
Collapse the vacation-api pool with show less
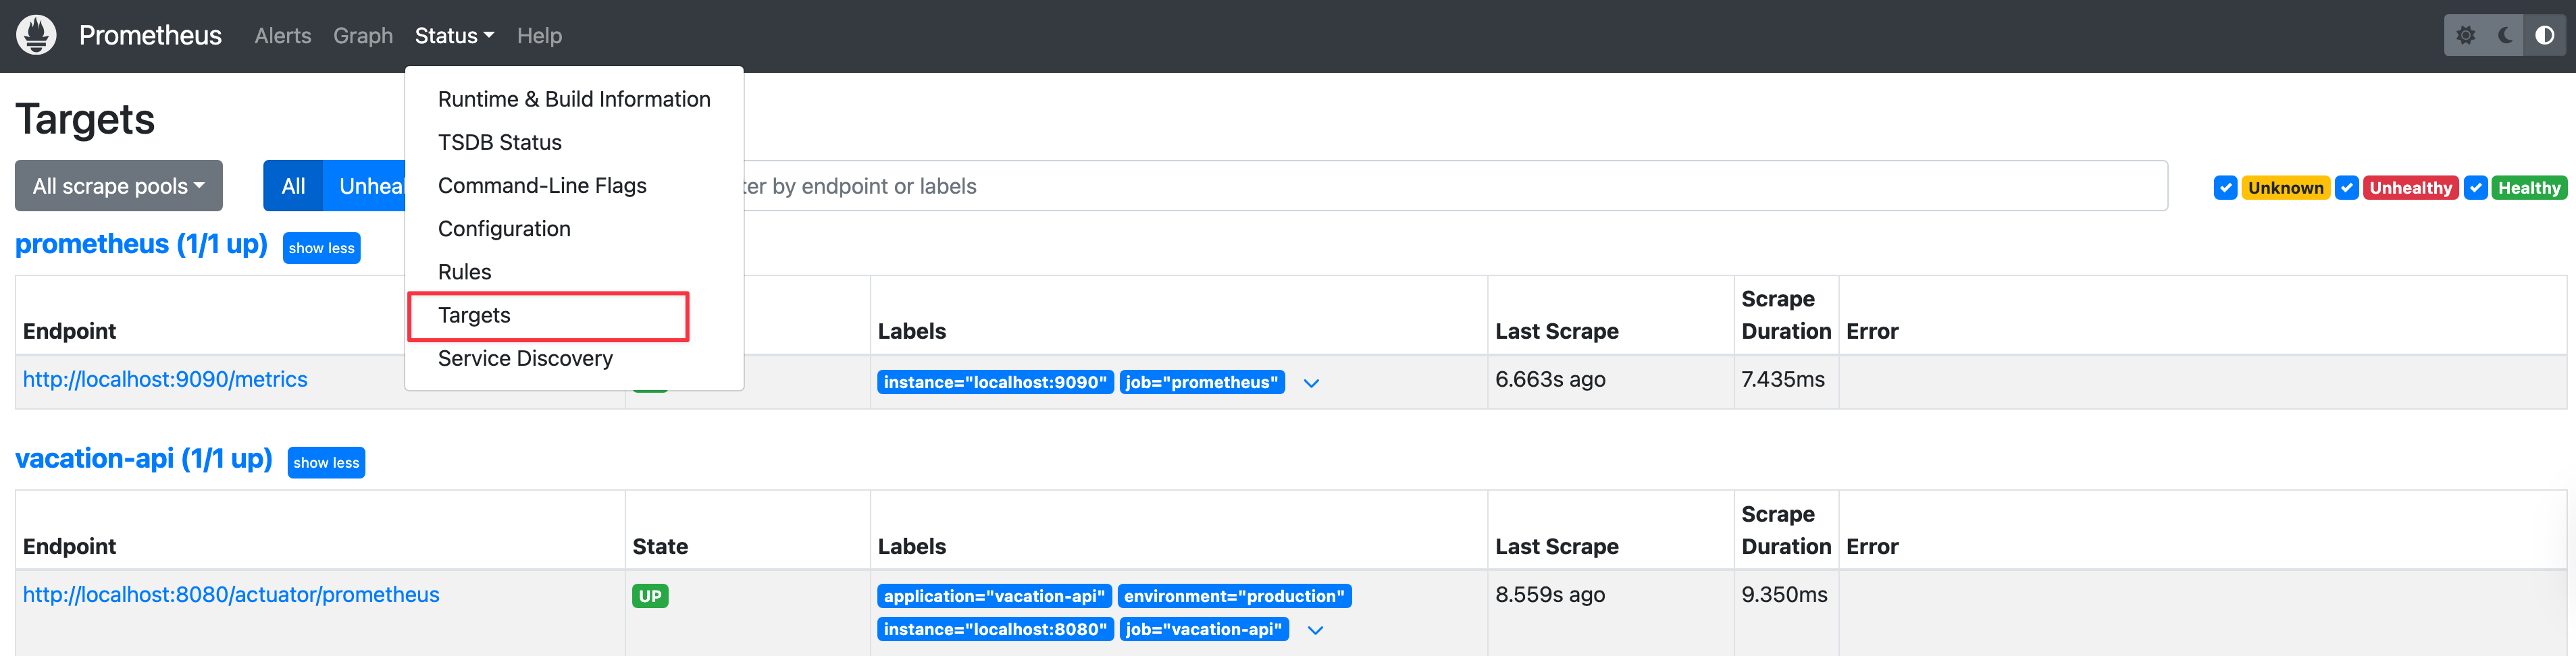click(326, 463)
